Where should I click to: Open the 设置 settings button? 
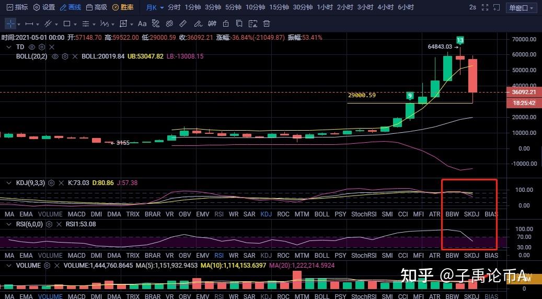coord(44,7)
